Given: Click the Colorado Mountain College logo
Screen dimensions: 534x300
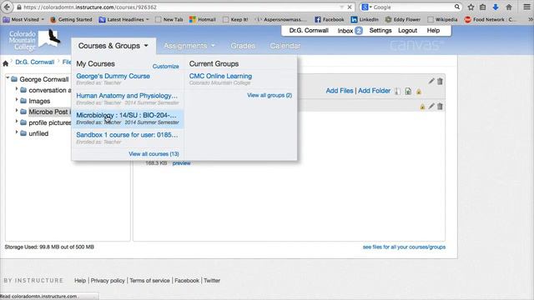Looking at the screenshot, I should (34, 40).
